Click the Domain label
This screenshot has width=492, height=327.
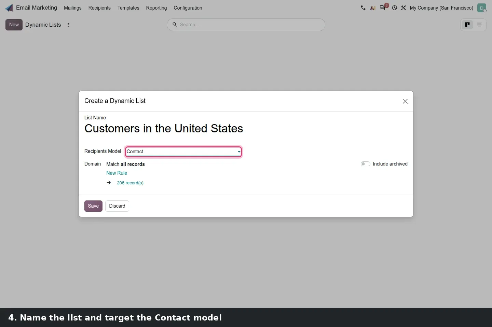(x=93, y=164)
